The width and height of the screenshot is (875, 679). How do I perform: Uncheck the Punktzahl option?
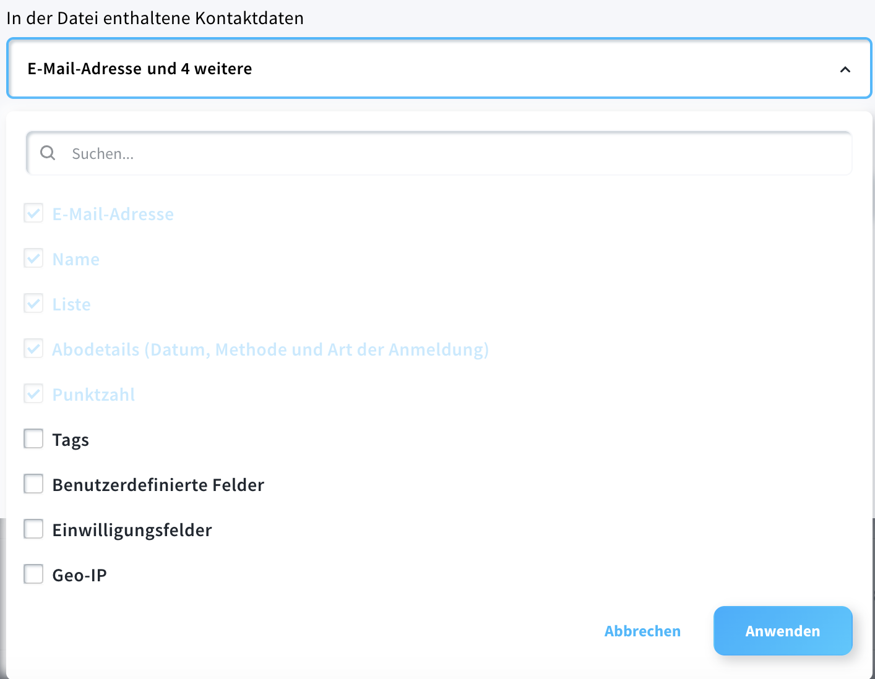tap(33, 393)
